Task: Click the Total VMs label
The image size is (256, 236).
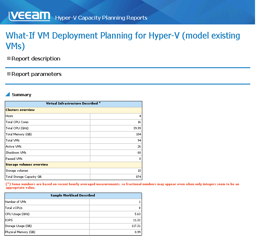Action: click(13, 141)
